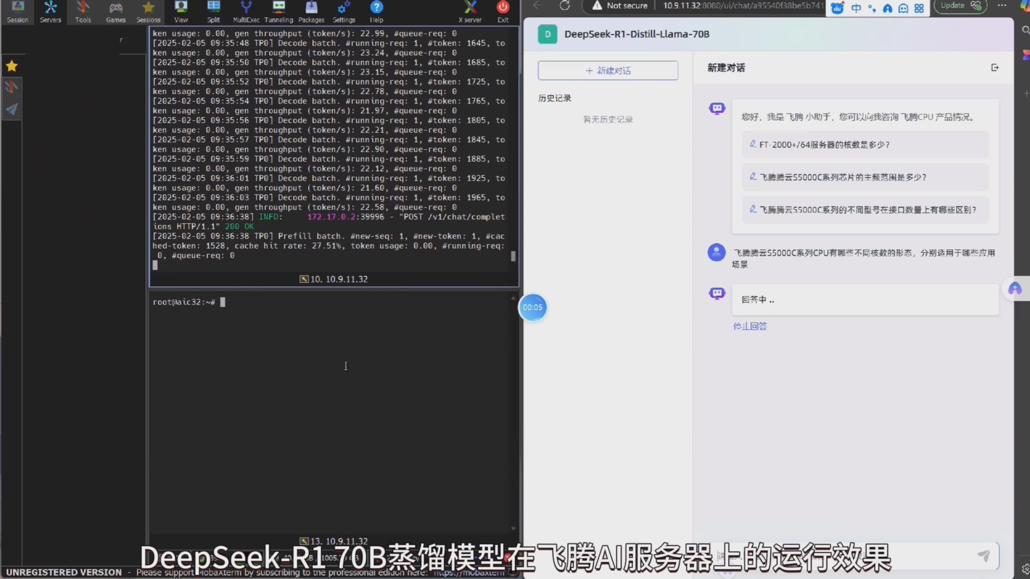The width and height of the screenshot is (1030, 579).
Task: Open MobaXterm Settings icon
Action: click(344, 11)
